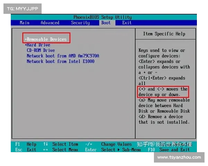
Task: Choose Network boot from Intel E1000
Action: click(60, 62)
